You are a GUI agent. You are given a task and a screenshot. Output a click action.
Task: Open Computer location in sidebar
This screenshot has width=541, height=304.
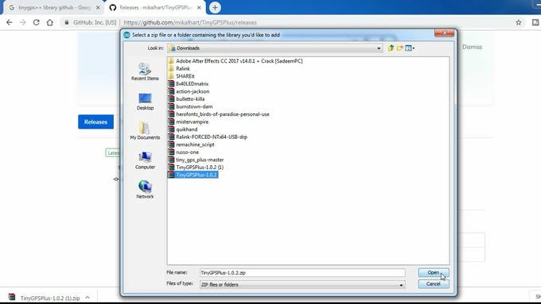tap(145, 160)
